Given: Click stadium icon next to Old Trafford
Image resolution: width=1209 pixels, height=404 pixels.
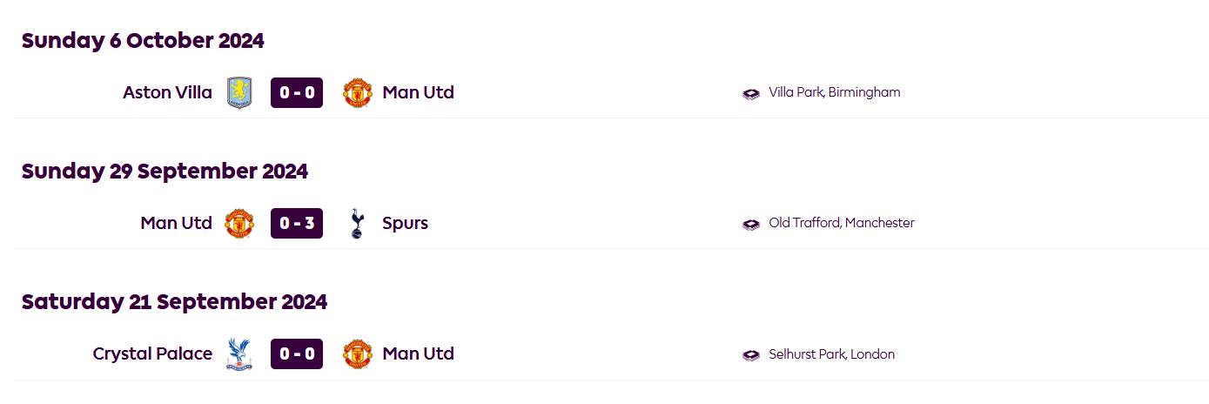Looking at the screenshot, I should [x=751, y=224].
